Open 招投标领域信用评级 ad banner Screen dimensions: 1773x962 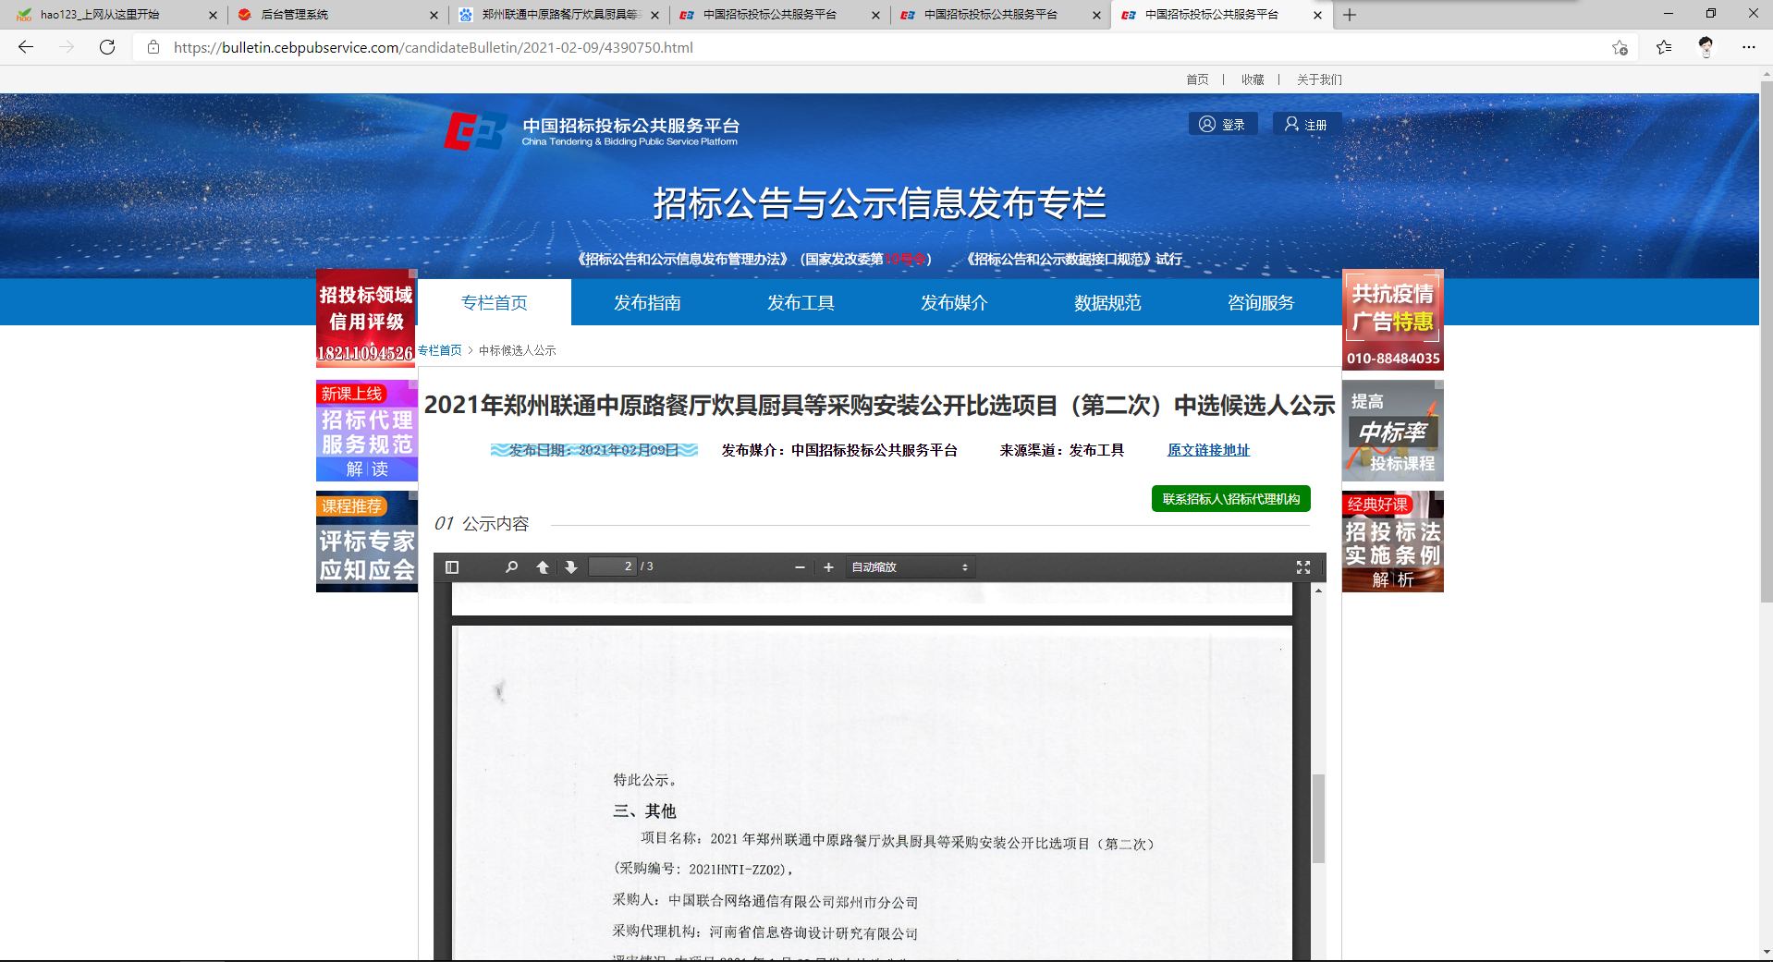pos(367,320)
